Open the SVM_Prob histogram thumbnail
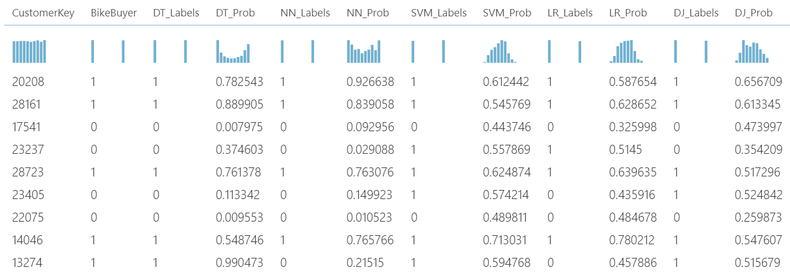This screenshot has width=790, height=272. click(500, 51)
